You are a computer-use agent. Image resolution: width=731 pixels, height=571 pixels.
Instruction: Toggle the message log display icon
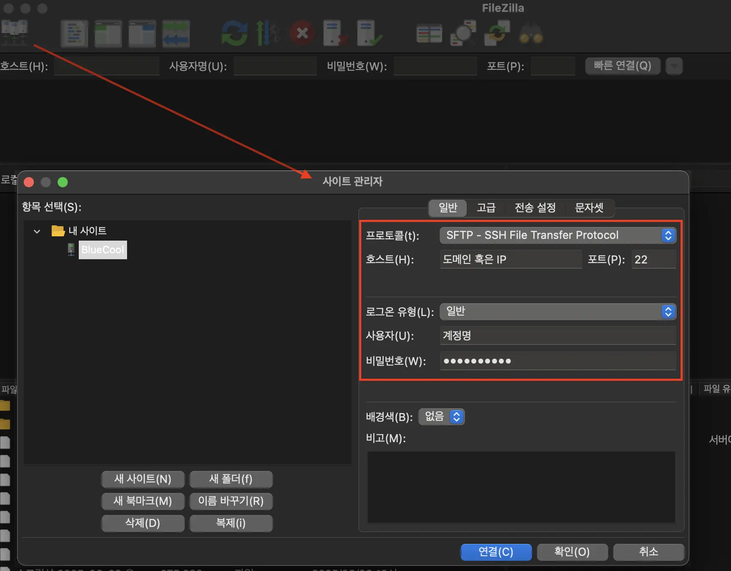pos(74,33)
